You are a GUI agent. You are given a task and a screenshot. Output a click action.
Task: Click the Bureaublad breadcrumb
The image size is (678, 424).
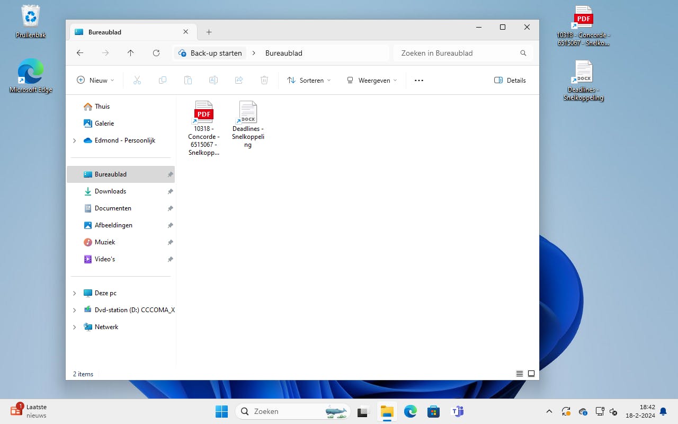(x=284, y=53)
